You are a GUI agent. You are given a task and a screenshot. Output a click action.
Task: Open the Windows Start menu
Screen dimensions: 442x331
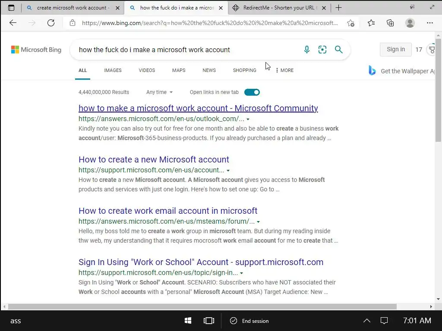(x=188, y=321)
